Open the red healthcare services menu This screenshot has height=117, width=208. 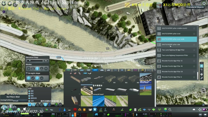pyautogui.click(x=75, y=110)
